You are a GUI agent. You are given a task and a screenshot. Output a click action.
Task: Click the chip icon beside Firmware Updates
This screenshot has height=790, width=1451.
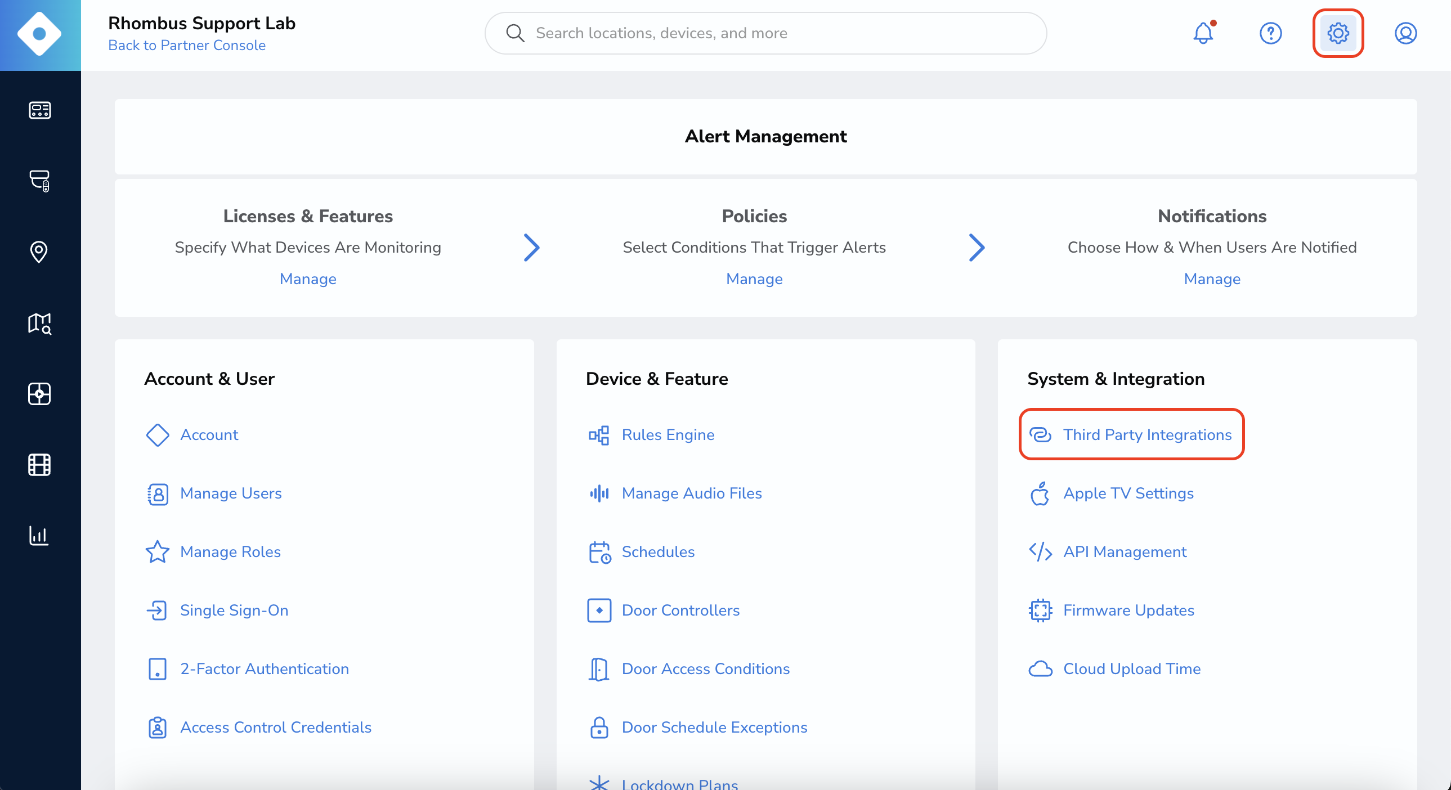click(1040, 611)
